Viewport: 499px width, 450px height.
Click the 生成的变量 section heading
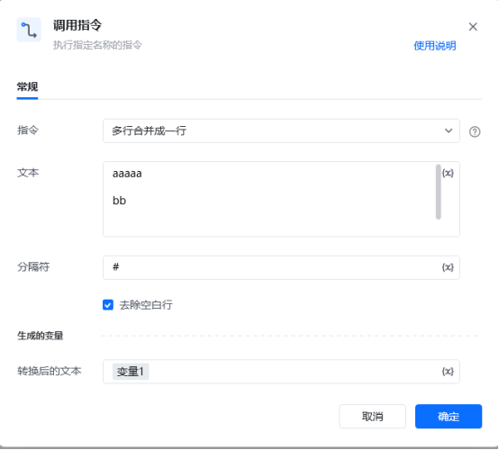[41, 336]
